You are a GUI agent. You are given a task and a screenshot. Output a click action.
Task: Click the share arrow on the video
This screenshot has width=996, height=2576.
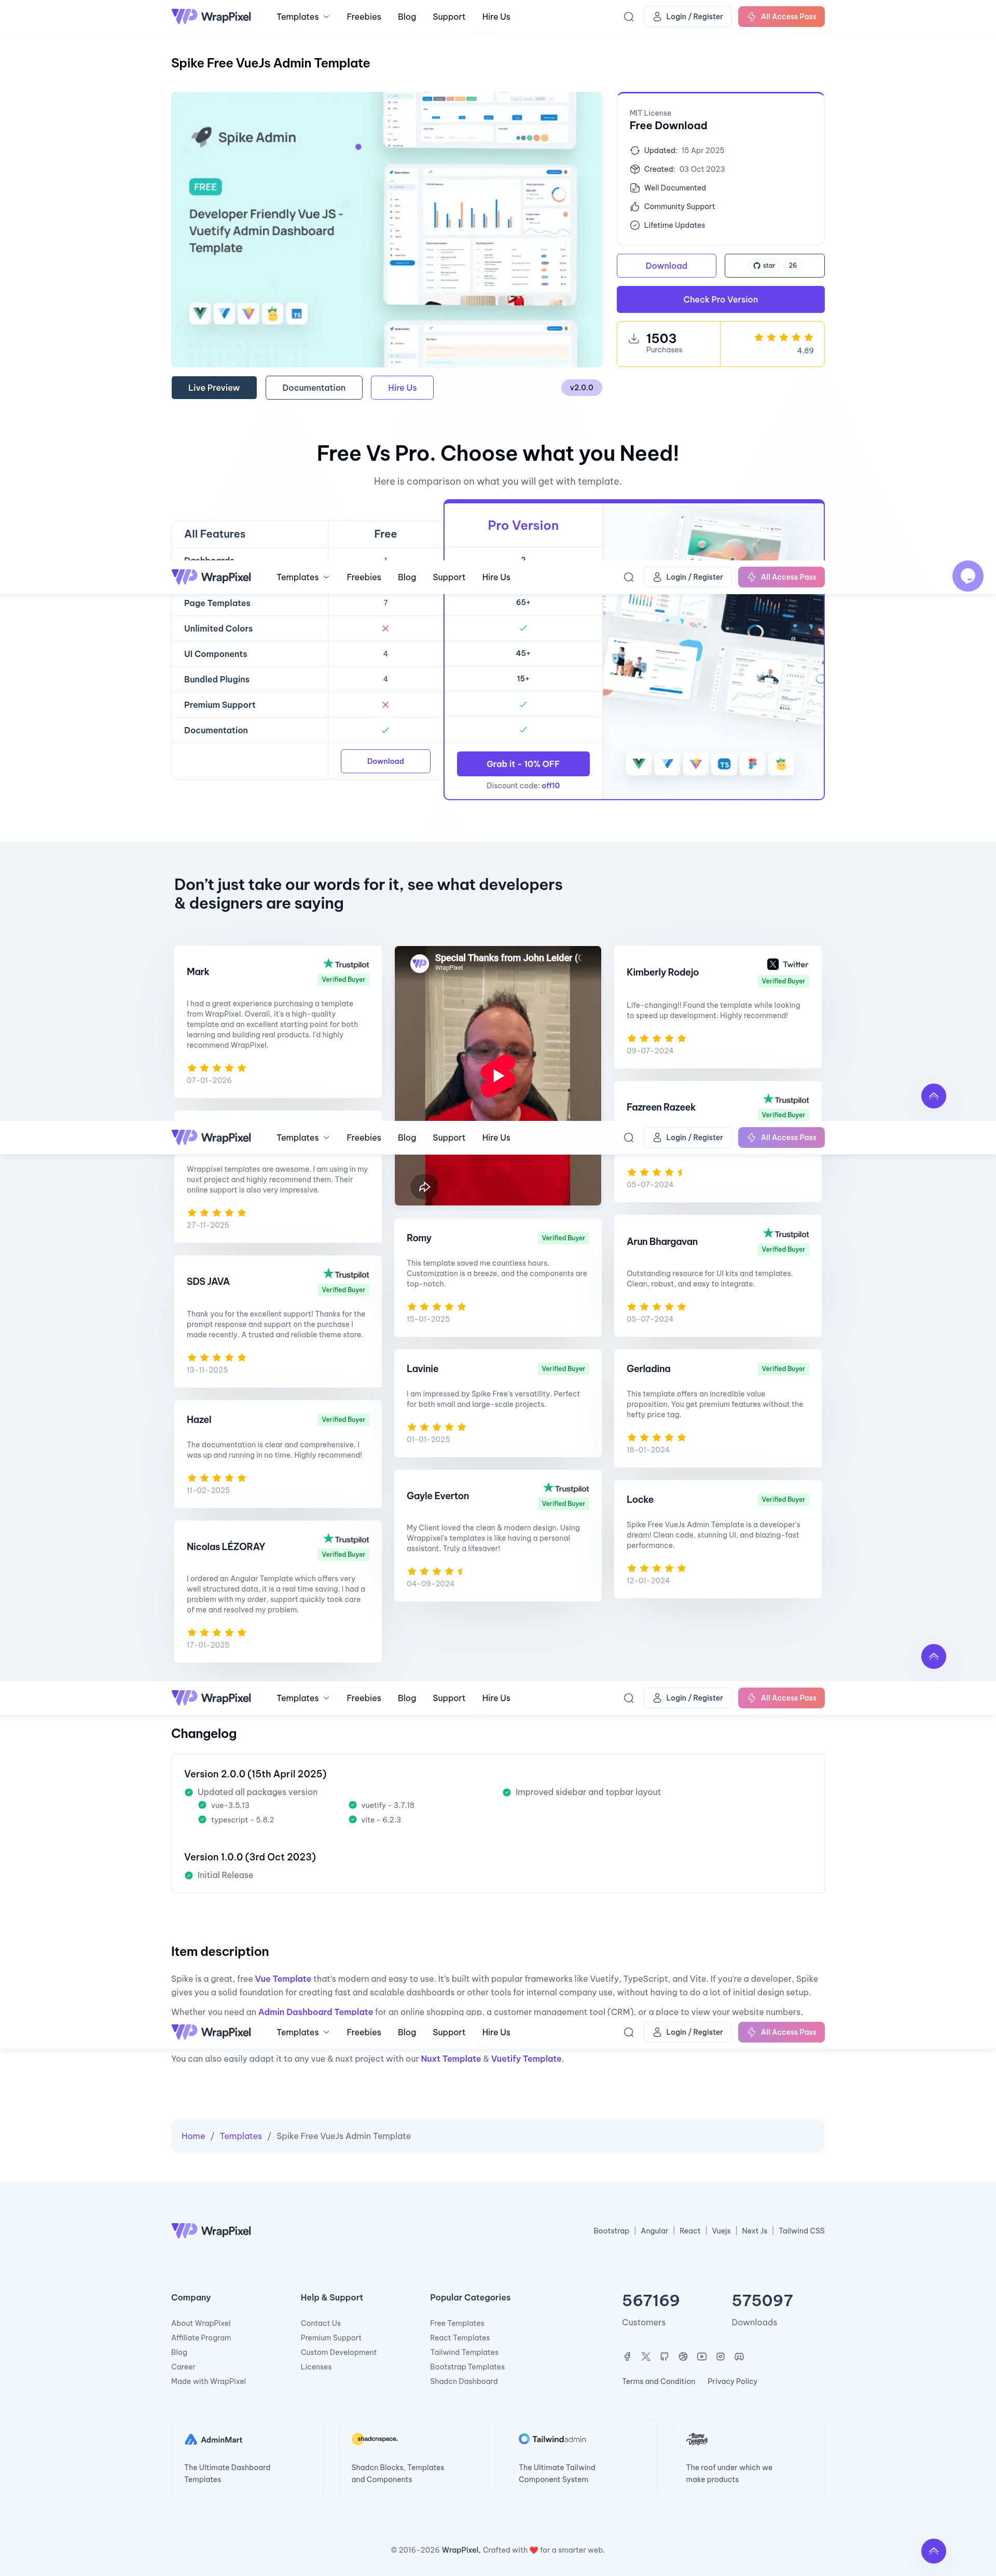click(424, 1186)
